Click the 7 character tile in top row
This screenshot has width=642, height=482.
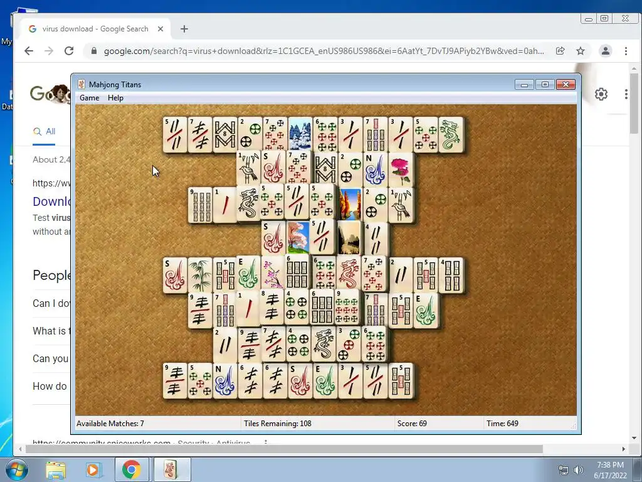coord(200,134)
